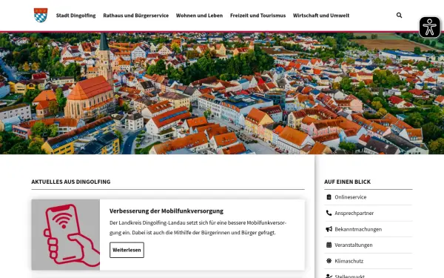Open the Freizeit und Tourismus menu
The width and height of the screenshot is (444, 278).
pyautogui.click(x=258, y=16)
